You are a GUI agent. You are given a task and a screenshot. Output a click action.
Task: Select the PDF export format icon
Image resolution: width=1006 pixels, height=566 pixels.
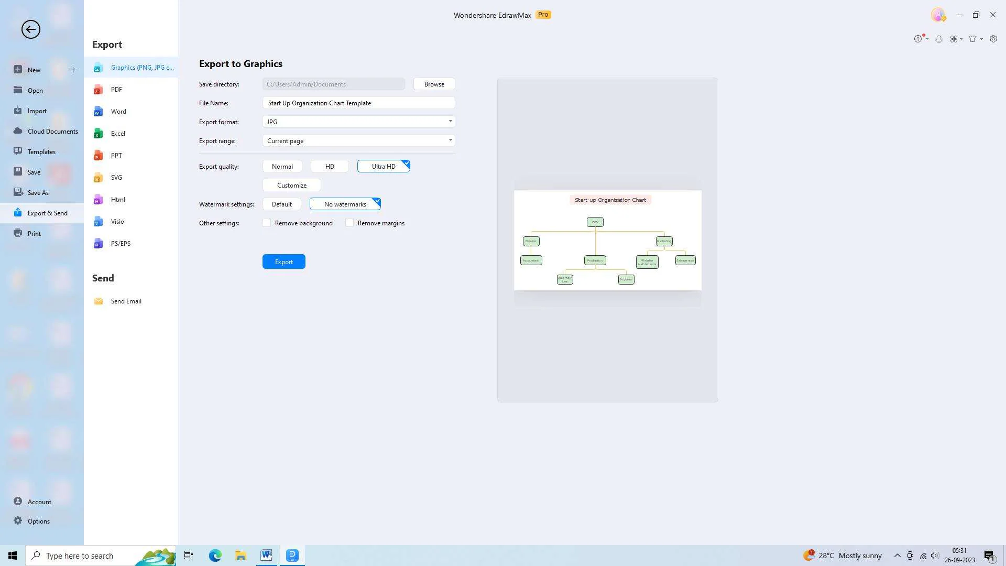click(98, 89)
